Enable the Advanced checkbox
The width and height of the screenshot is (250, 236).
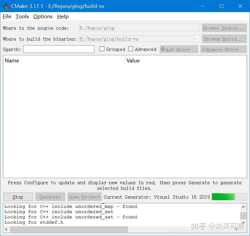(131, 49)
